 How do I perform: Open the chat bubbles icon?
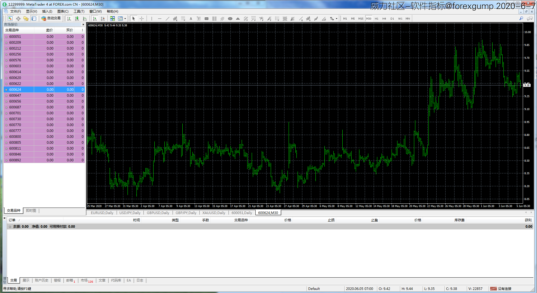tap(529, 18)
